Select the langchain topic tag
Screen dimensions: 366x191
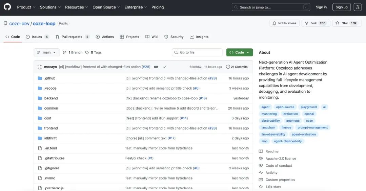click(268, 127)
